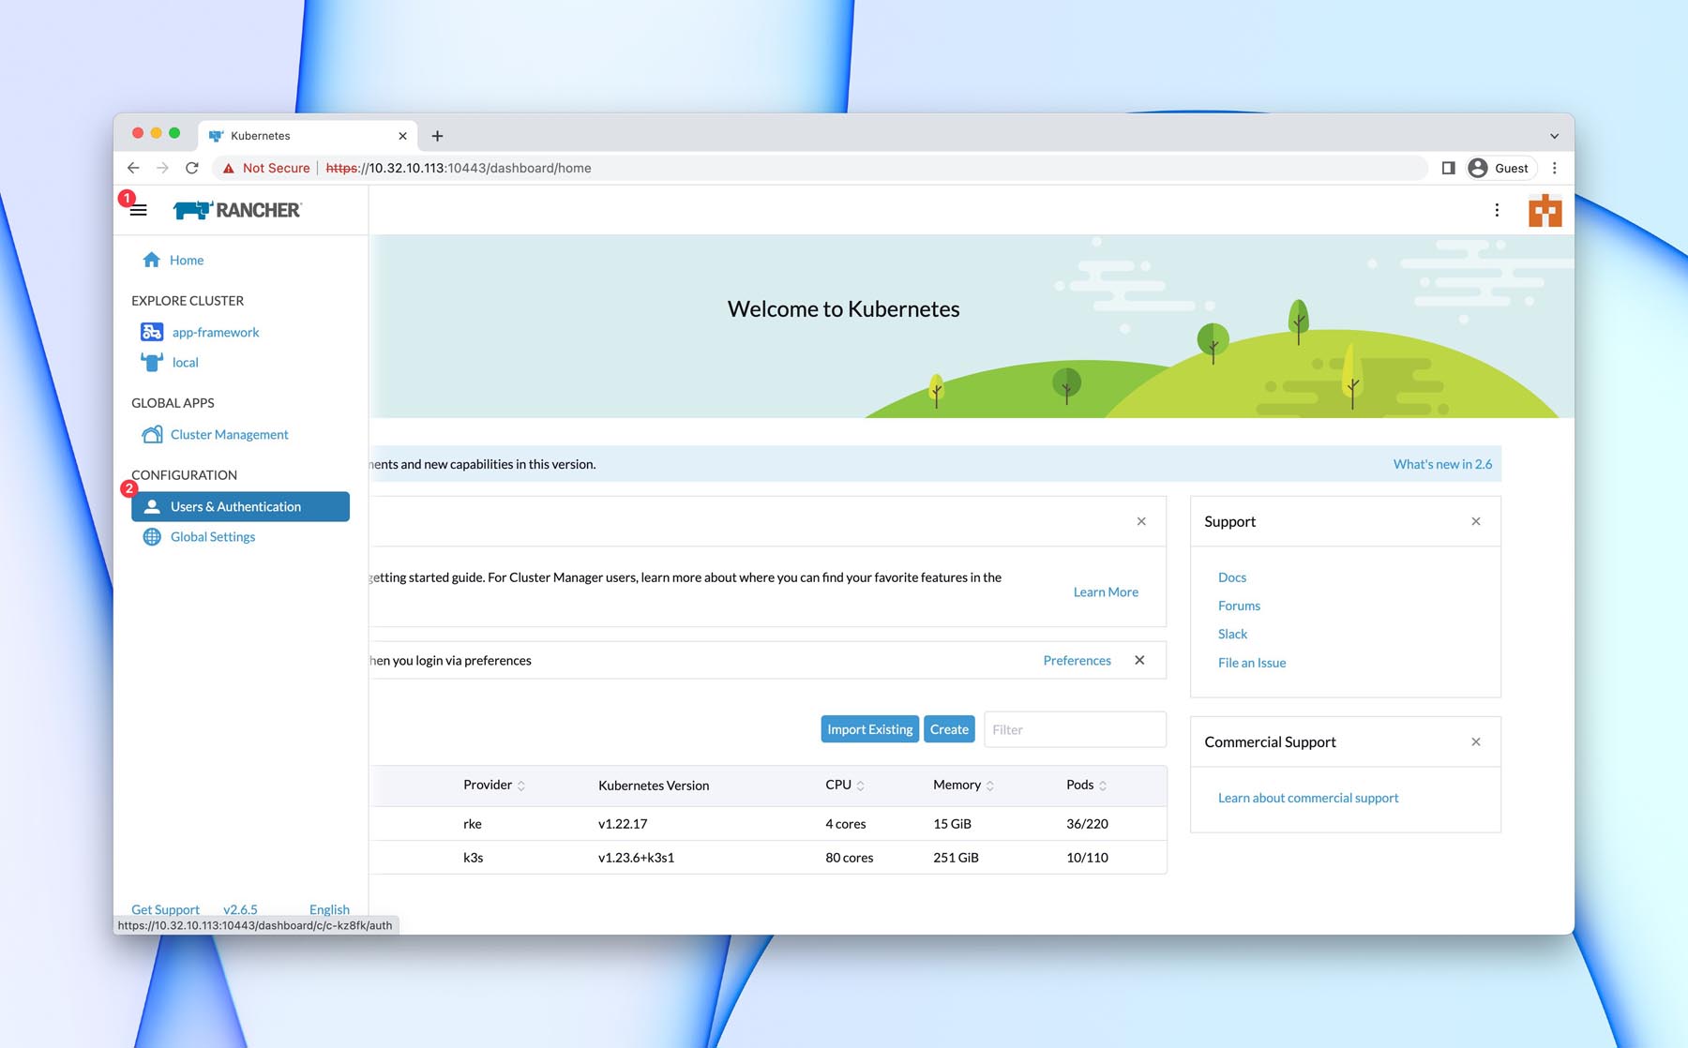The width and height of the screenshot is (1688, 1048).
Task: Reload the current page
Action: (192, 168)
